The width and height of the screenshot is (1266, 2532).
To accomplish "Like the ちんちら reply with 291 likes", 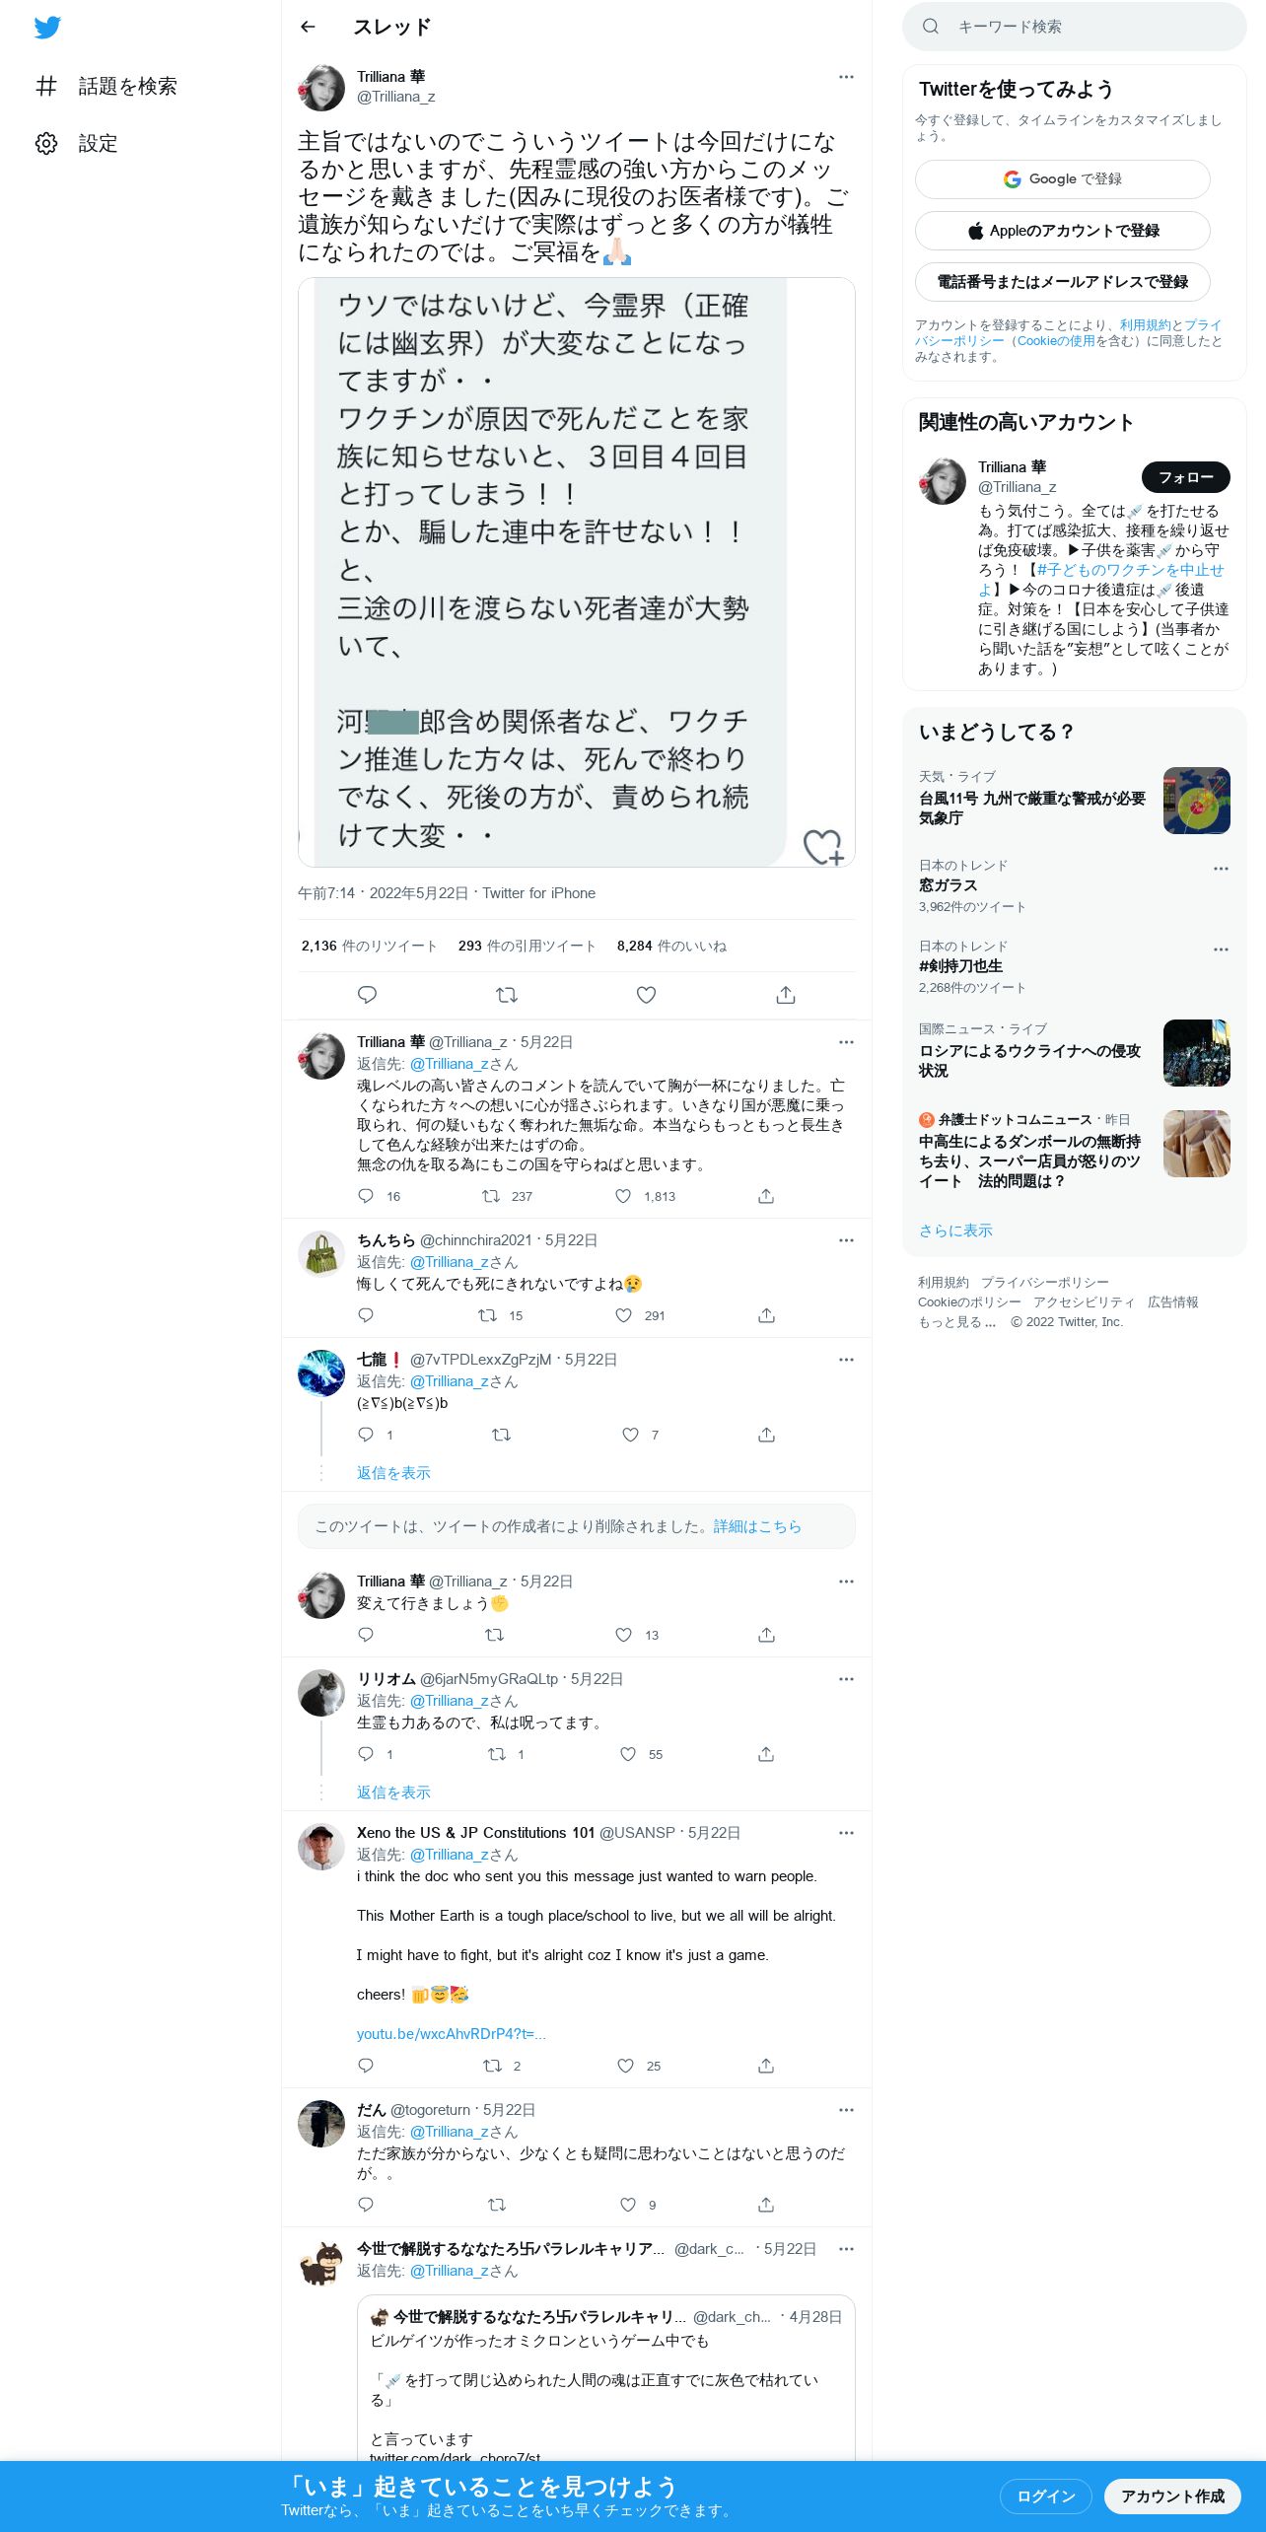I will tap(623, 1315).
